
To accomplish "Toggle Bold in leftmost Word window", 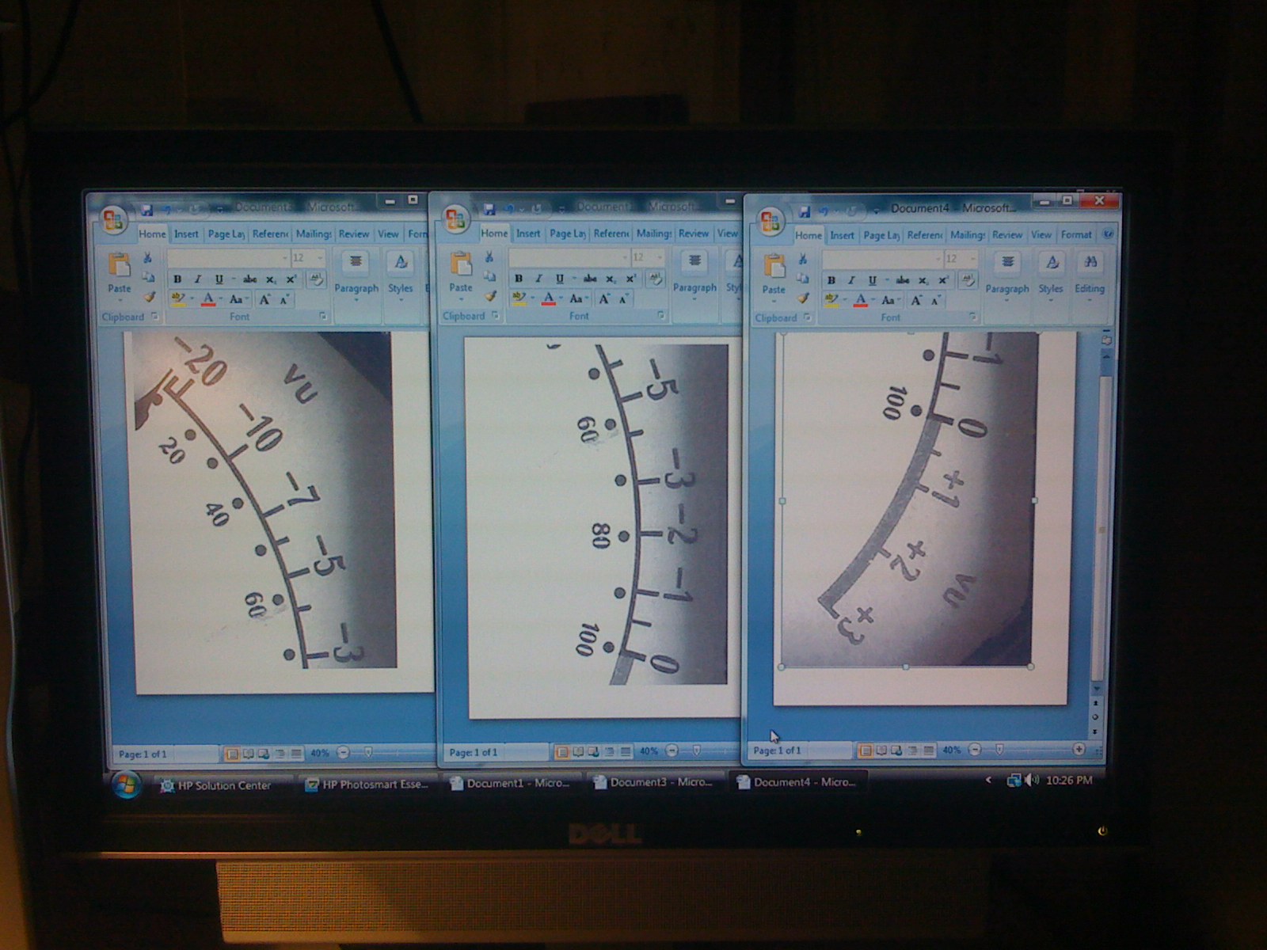I will (x=177, y=279).
